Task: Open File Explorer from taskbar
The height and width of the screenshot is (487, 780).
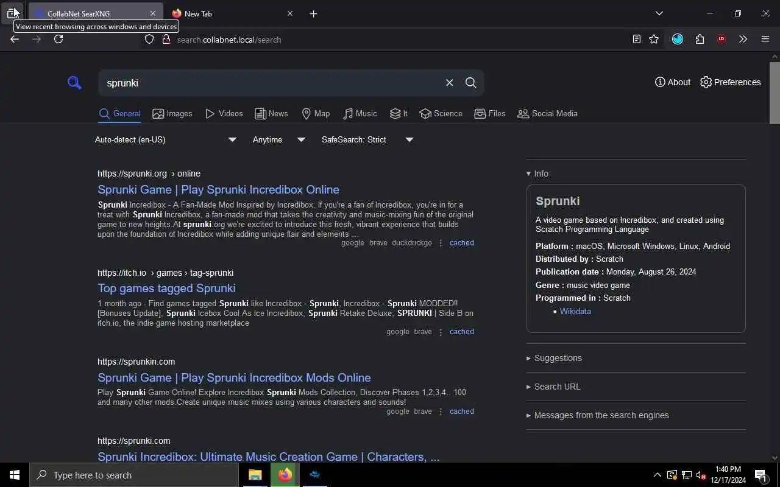Action: 255,475
